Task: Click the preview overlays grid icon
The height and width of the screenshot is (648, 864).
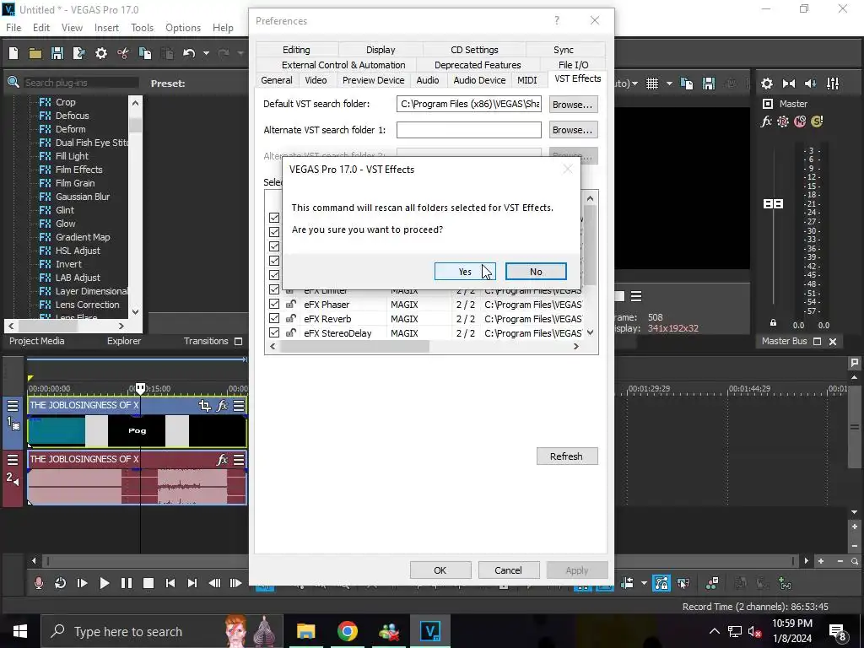Action: tap(652, 84)
